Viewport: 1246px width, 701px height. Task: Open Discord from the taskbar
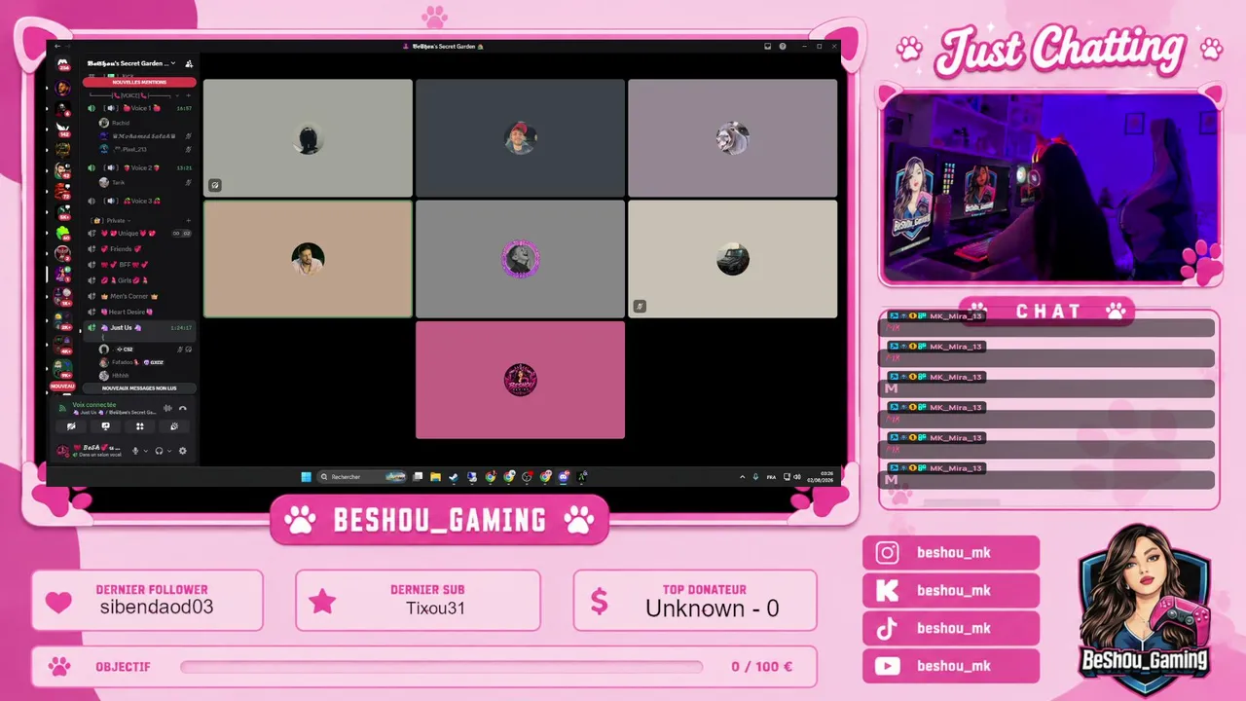pyautogui.click(x=564, y=477)
